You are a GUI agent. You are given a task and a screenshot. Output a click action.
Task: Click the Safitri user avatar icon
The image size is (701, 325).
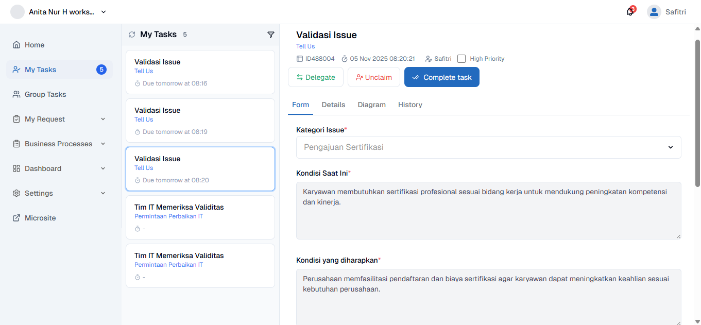pos(654,12)
